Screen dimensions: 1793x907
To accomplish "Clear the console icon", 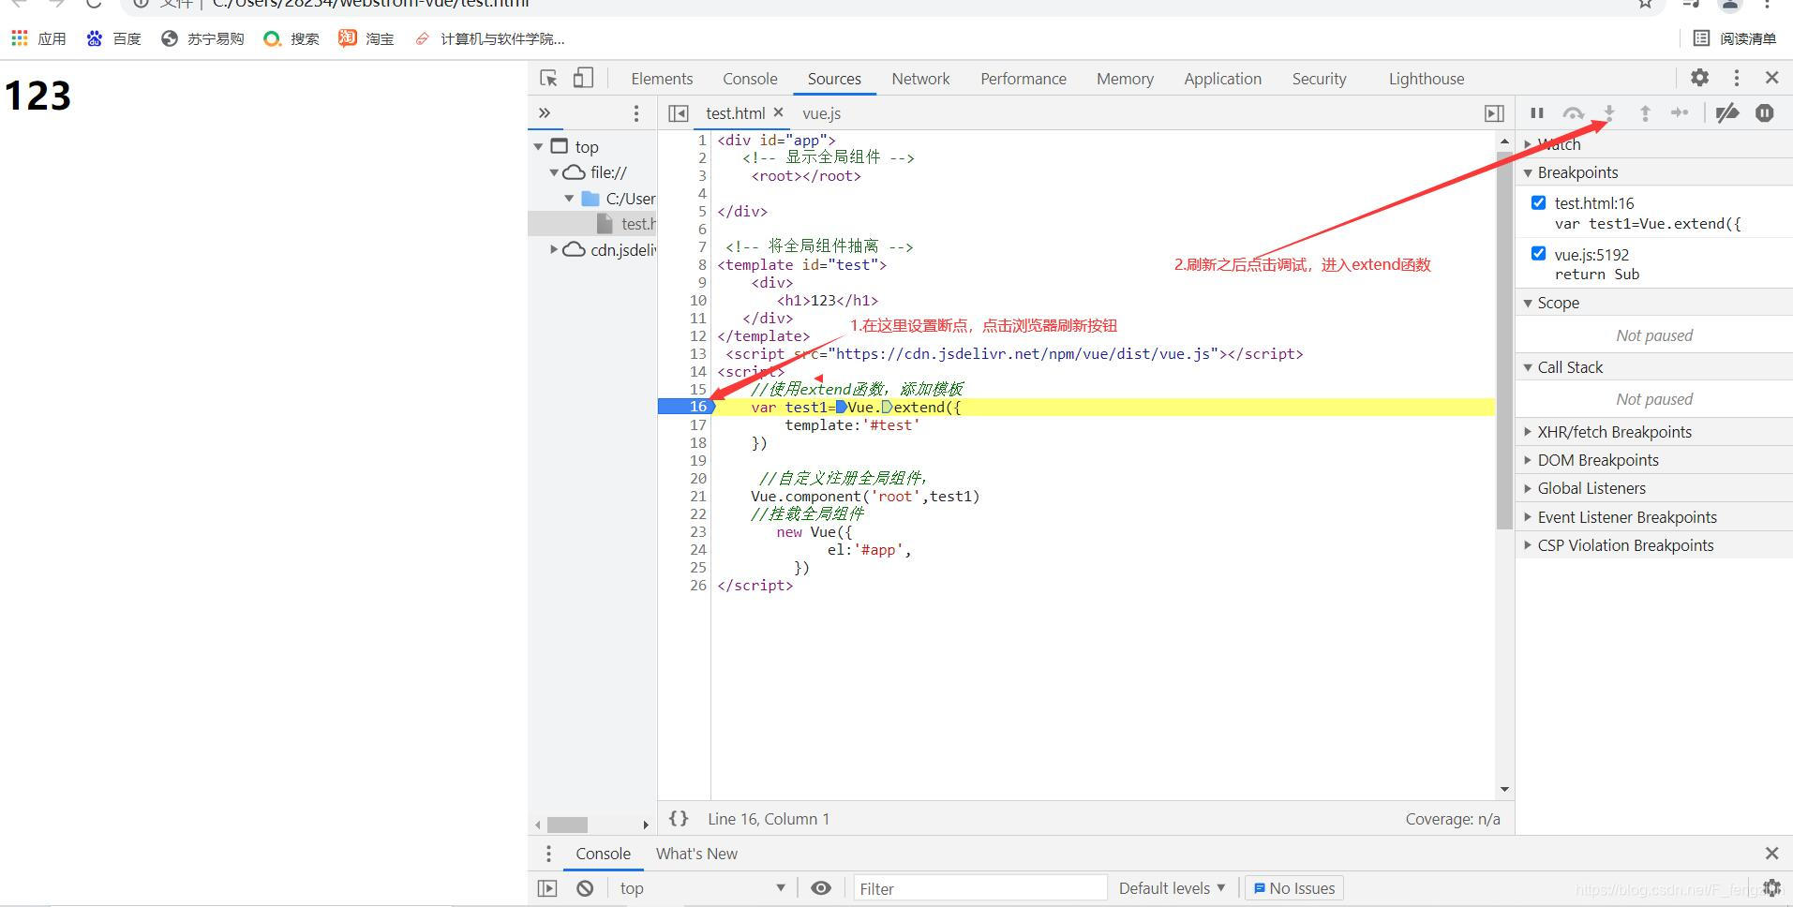I will pyautogui.click(x=585, y=888).
